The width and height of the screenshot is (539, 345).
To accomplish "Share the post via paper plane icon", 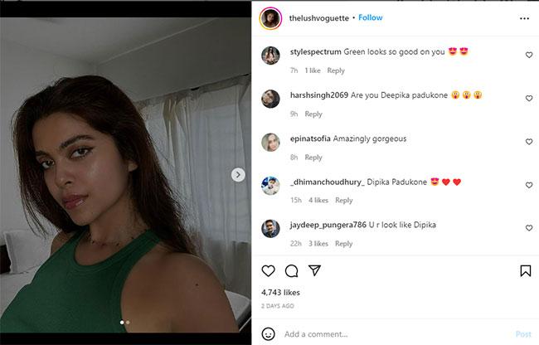I will click(314, 271).
